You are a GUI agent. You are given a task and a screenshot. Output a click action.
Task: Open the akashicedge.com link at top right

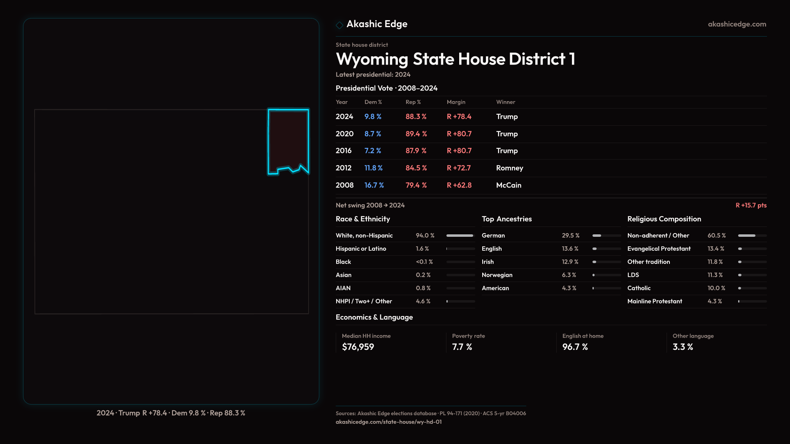pos(737,24)
